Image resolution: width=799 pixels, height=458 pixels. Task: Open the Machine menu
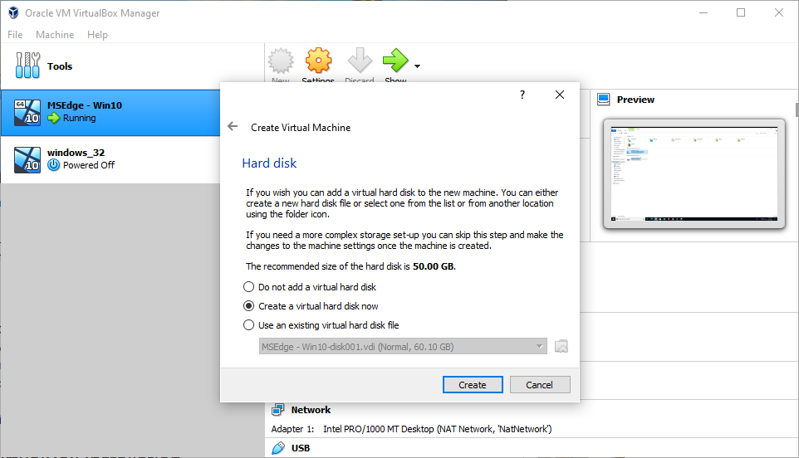click(55, 35)
